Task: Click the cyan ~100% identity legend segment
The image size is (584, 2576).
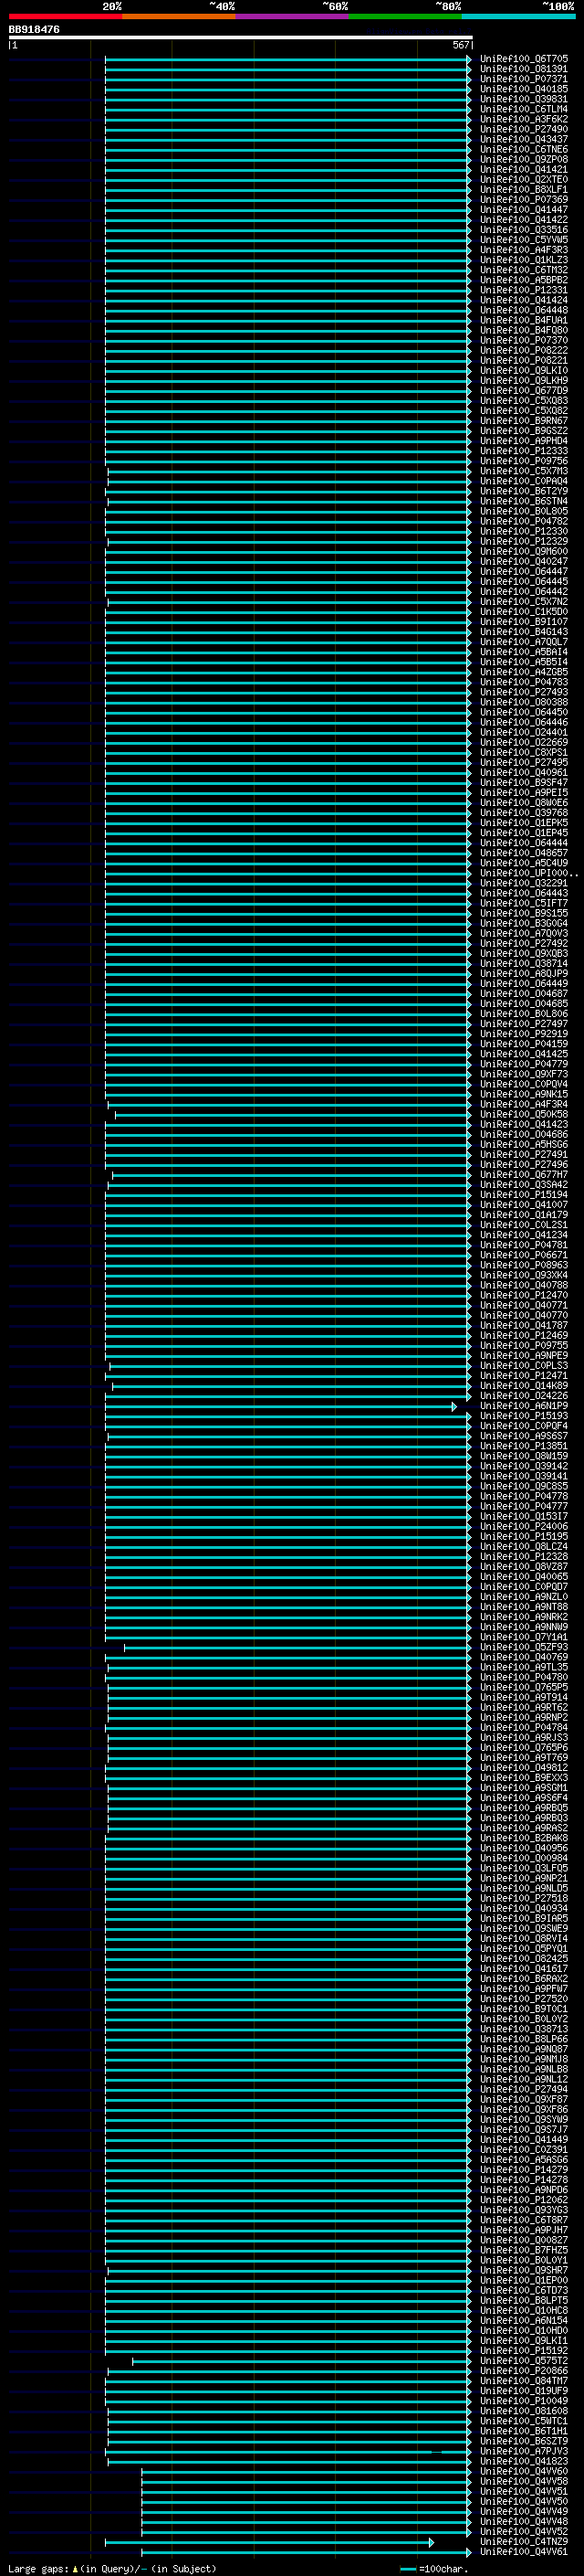Action: pos(518,16)
